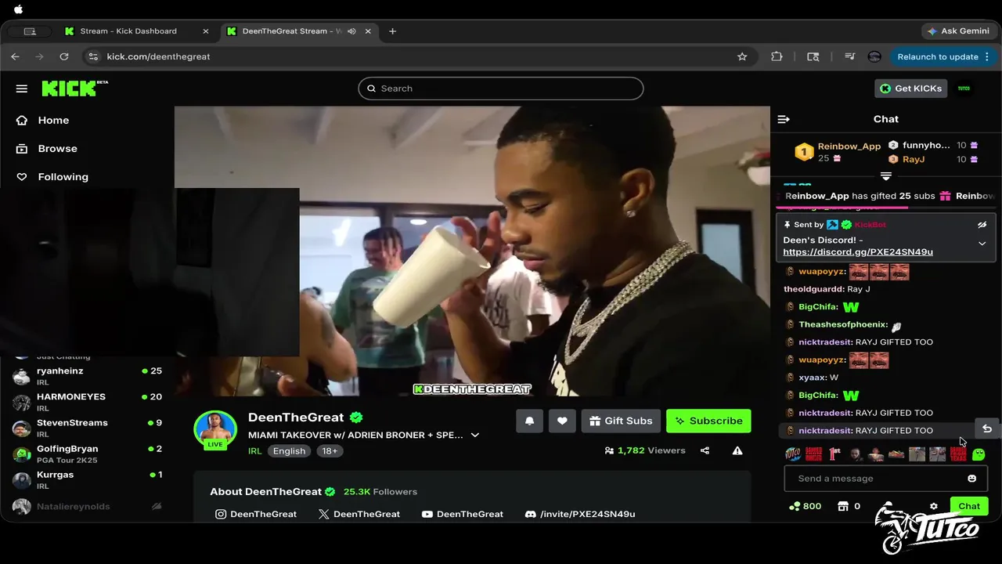Click the browser back arrow
Screen dimensions: 1002x564
click(15, 56)
